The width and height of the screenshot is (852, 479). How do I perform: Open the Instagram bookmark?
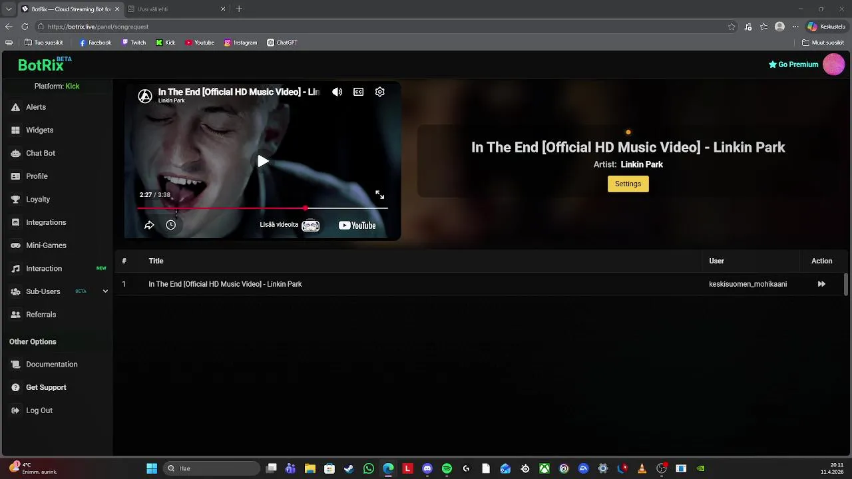(x=240, y=43)
